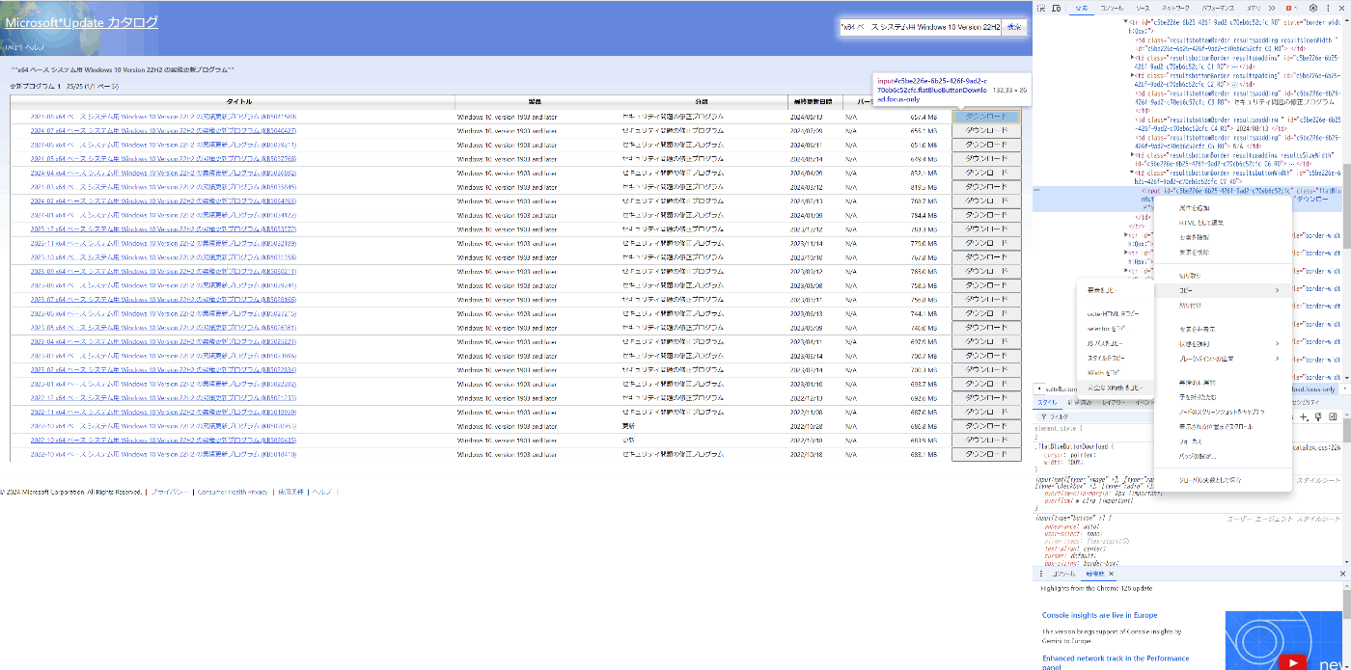Select selector をコピー in the copy submenu
The width and height of the screenshot is (1351, 670).
tap(1115, 329)
